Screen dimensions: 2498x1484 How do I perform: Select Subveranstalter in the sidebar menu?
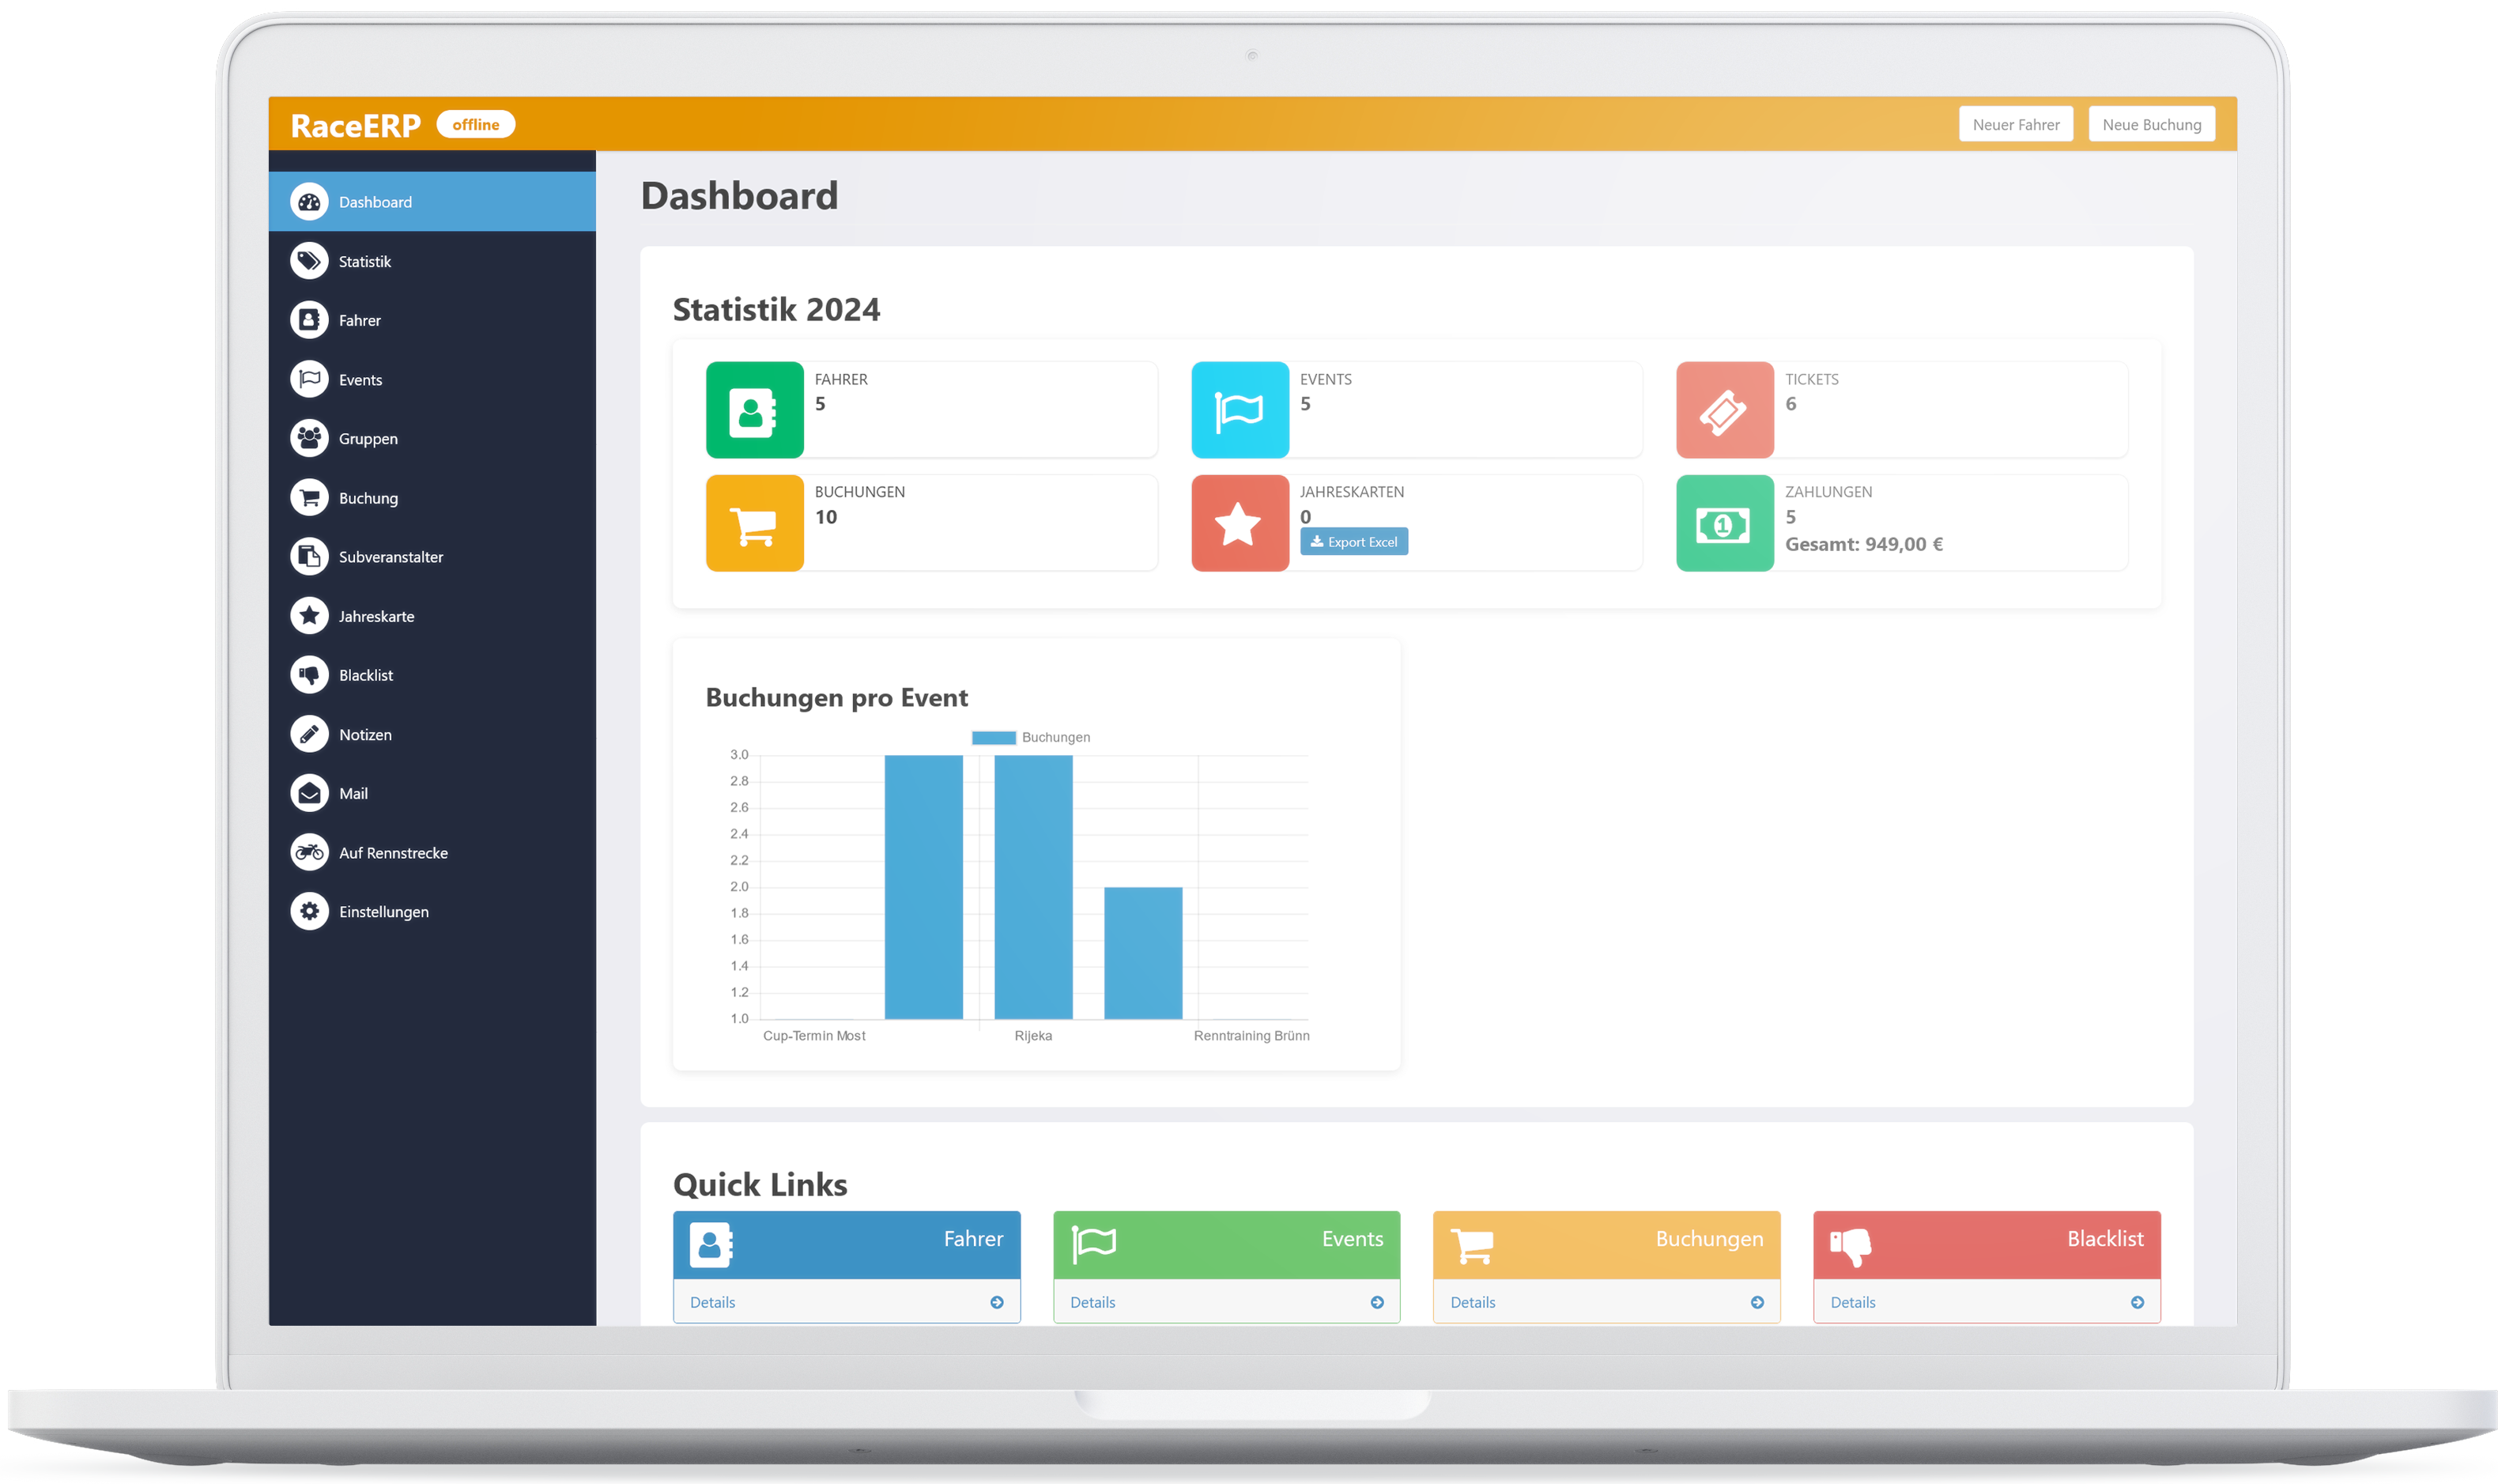coord(390,557)
